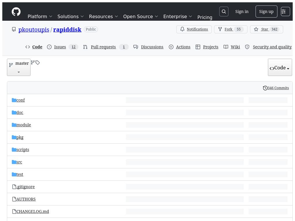Viewport: 295px width, 221px height.
Task: Click the commit history clock icon
Action: tap(265, 88)
